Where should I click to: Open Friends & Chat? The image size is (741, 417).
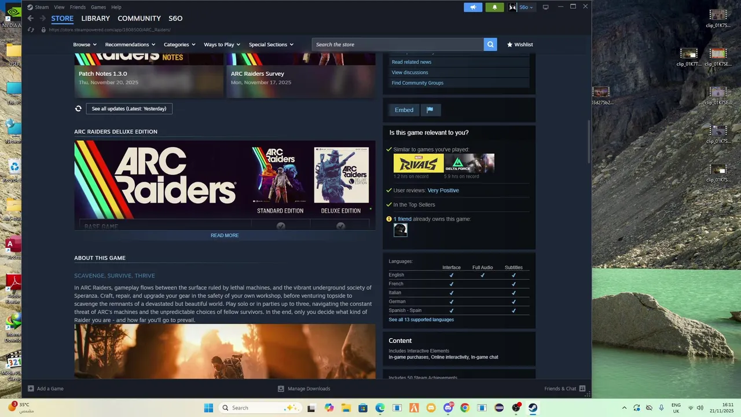565,389
